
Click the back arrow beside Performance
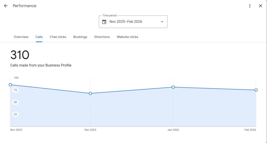[6, 6]
